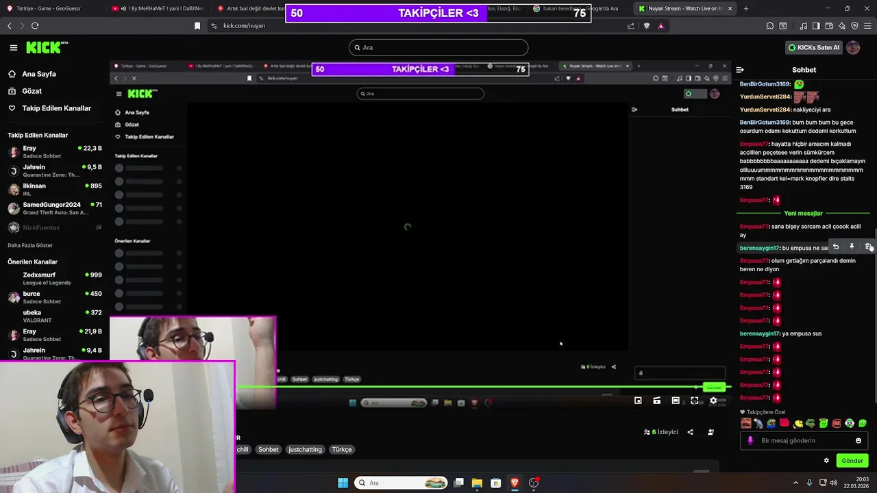The width and height of the screenshot is (877, 493).
Task: Open File Explorer from taskbar
Action: 477,483
